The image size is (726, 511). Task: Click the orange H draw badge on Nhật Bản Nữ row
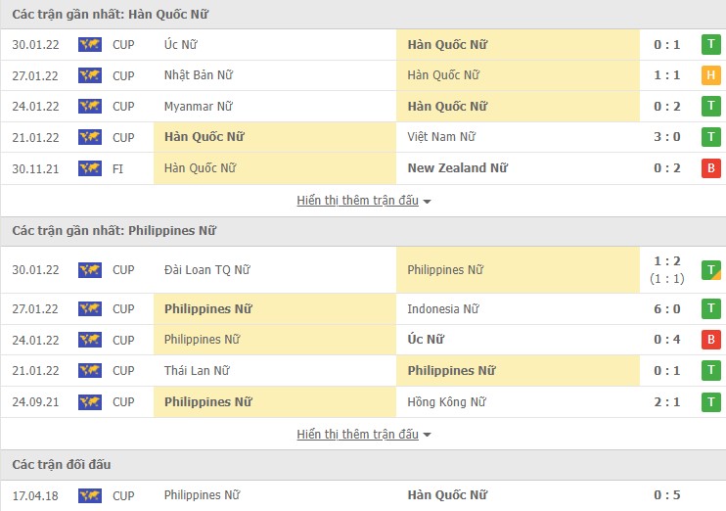pyautogui.click(x=710, y=75)
